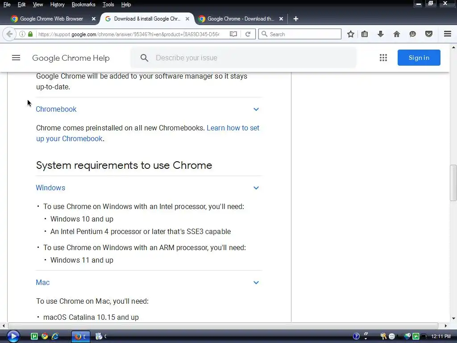Click the Sign in button
457x343 pixels.
(x=419, y=58)
